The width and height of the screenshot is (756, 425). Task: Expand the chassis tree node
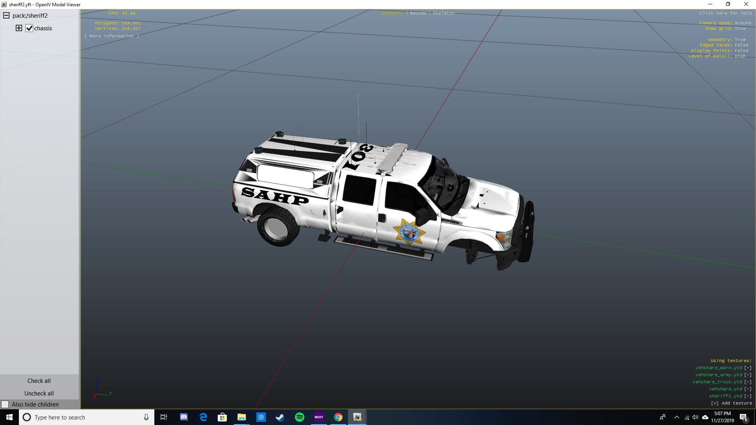point(19,28)
